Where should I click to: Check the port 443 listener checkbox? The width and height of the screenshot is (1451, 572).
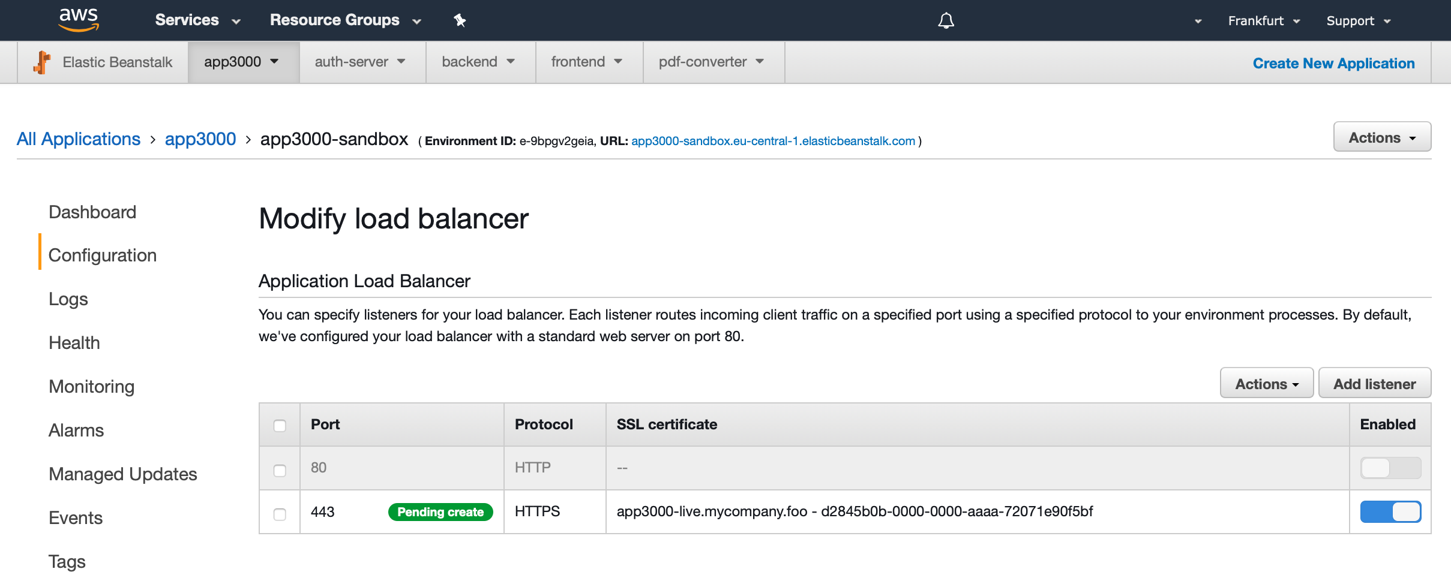click(x=280, y=514)
